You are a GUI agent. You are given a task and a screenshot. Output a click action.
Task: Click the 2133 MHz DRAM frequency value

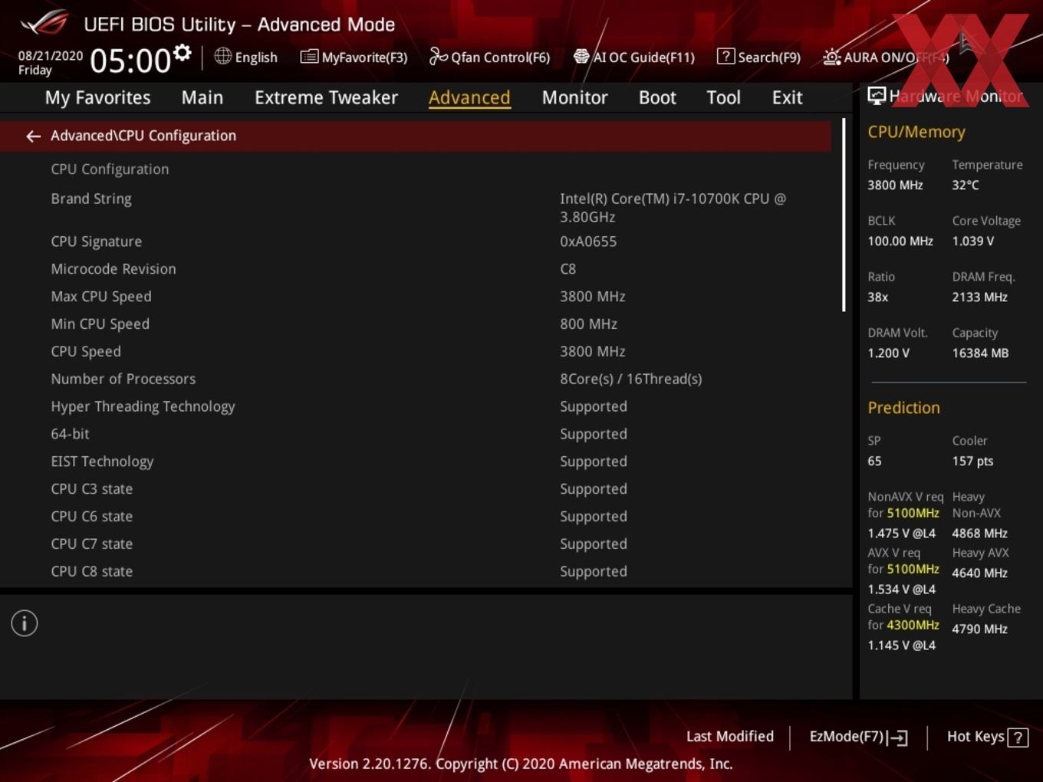coord(980,297)
